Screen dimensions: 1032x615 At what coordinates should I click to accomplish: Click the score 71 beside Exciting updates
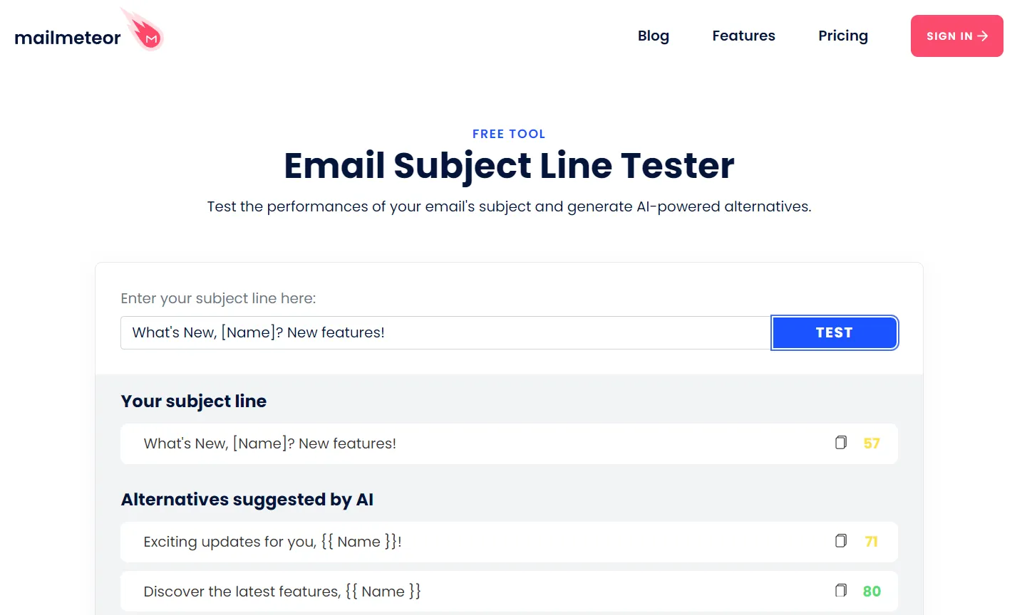[x=871, y=542]
